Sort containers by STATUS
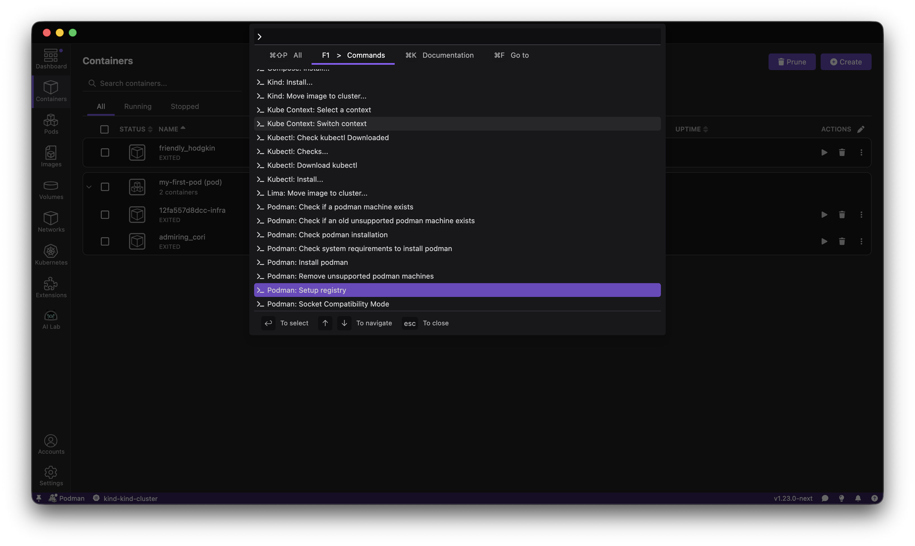Viewport: 915px width, 546px height. coord(135,129)
